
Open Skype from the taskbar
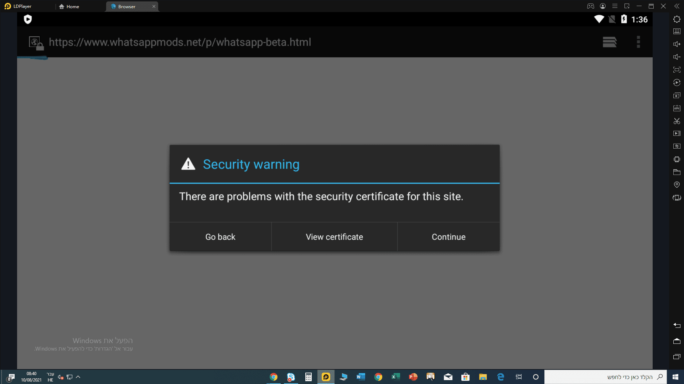[291, 377]
